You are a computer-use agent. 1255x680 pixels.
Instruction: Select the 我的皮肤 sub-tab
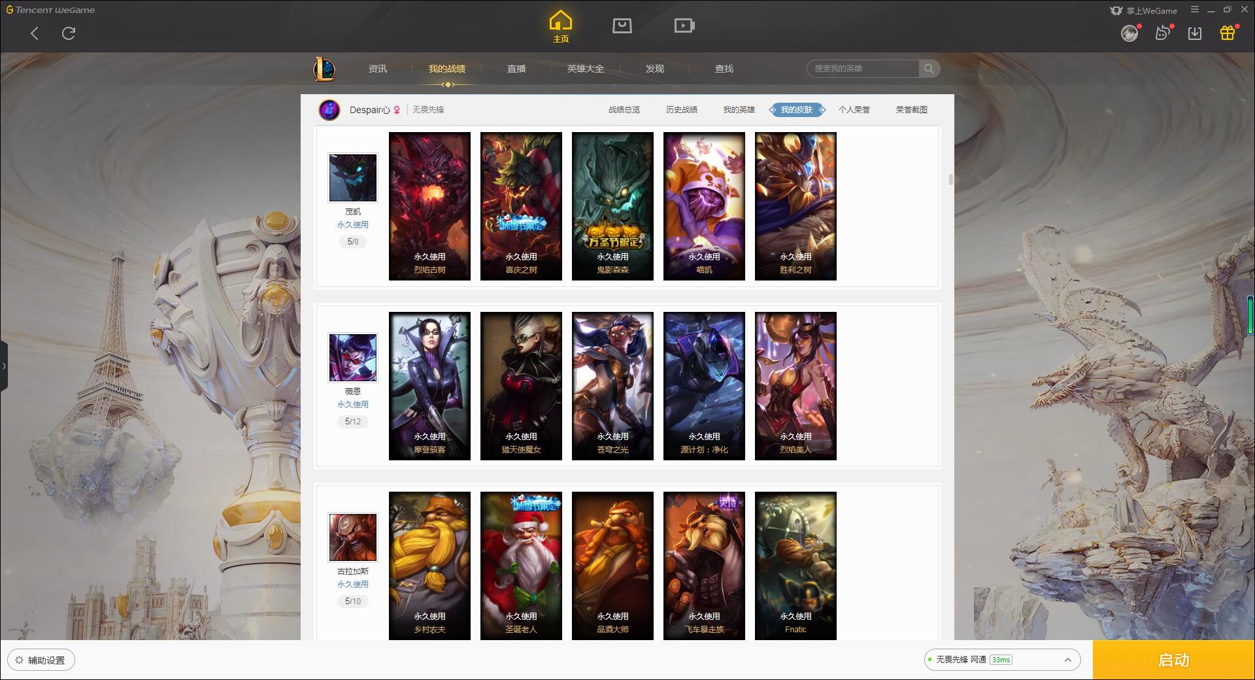pyautogui.click(x=797, y=110)
